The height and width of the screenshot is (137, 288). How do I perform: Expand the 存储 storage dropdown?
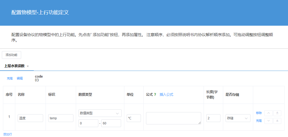238,118
